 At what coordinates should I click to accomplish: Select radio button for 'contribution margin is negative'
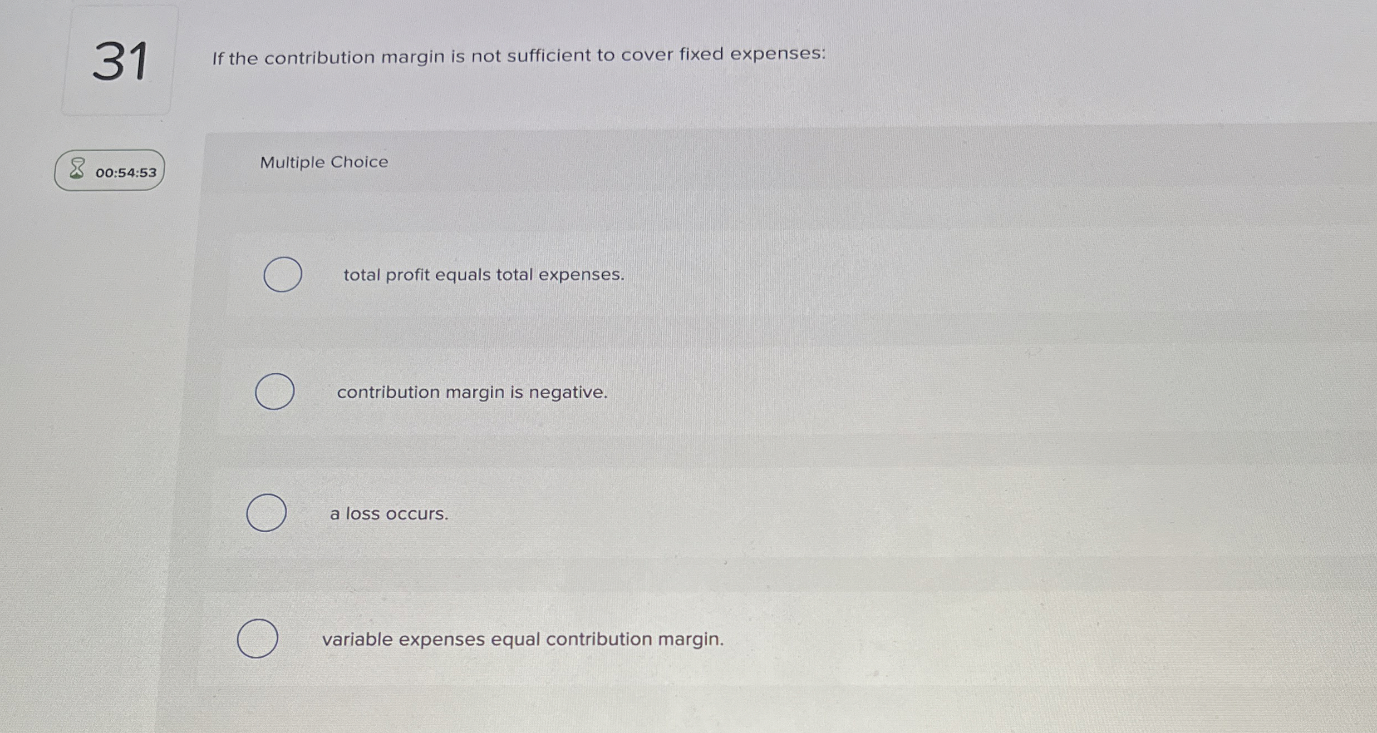click(x=276, y=391)
